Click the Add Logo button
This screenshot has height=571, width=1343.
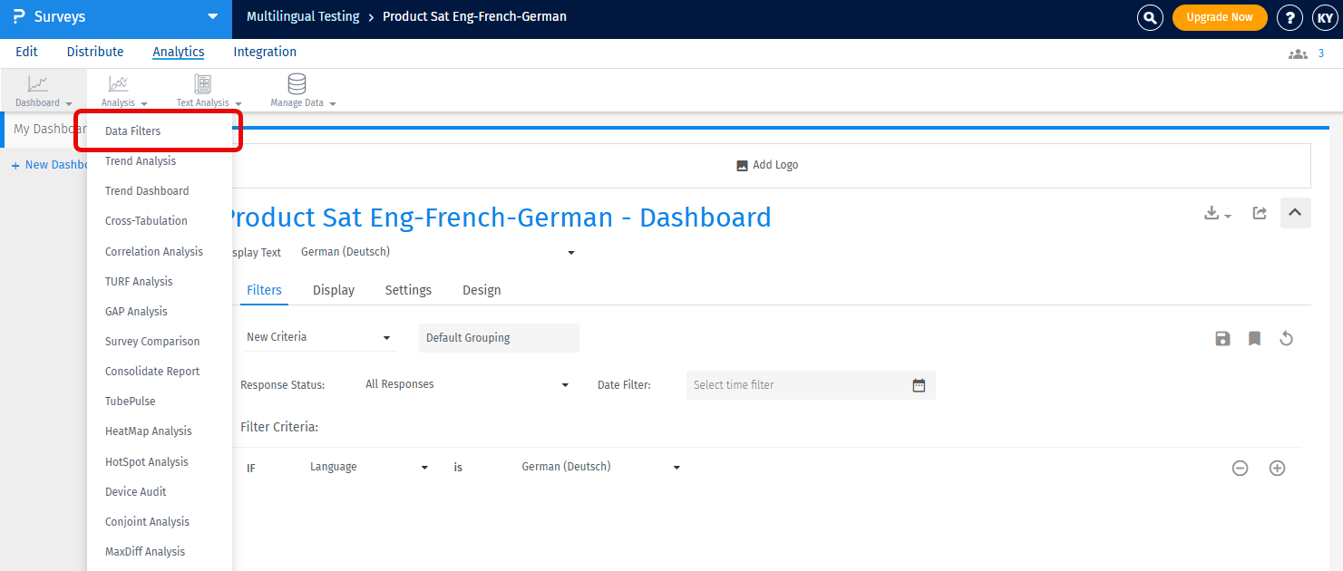pos(767,165)
